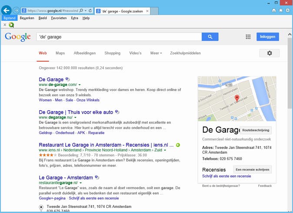The width and height of the screenshot is (293, 213).
Task: Click the Routebeschrijving button
Action: [256, 130]
